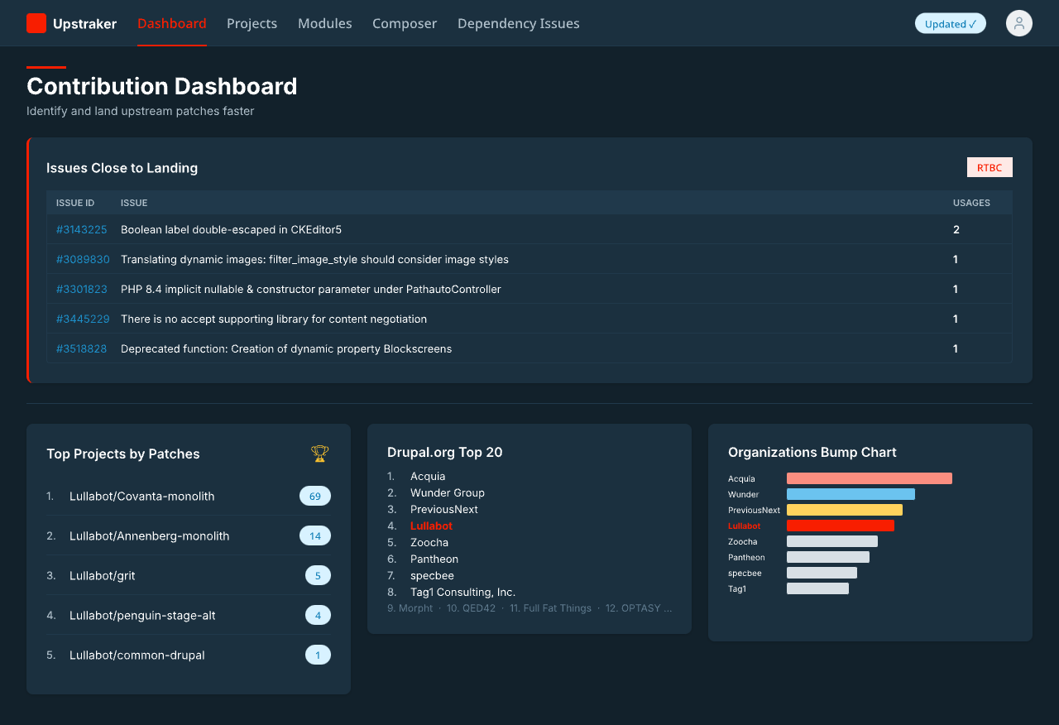This screenshot has width=1059, height=725.
Task: Navigate to Dependency Issues
Action: coord(518,23)
